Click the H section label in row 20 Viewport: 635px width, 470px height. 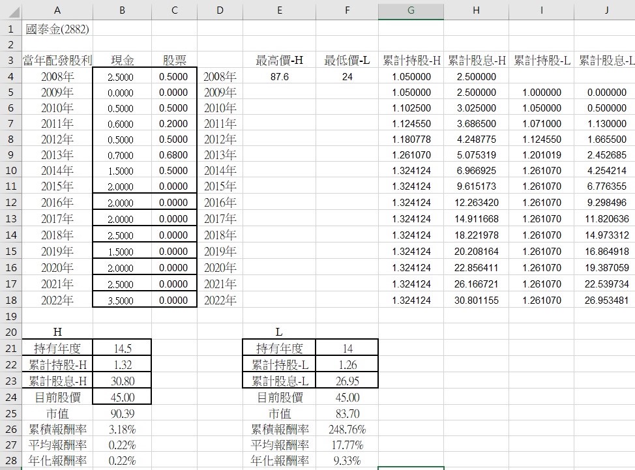click(x=57, y=332)
